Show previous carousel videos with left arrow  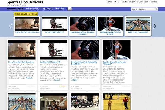pos(11,26)
